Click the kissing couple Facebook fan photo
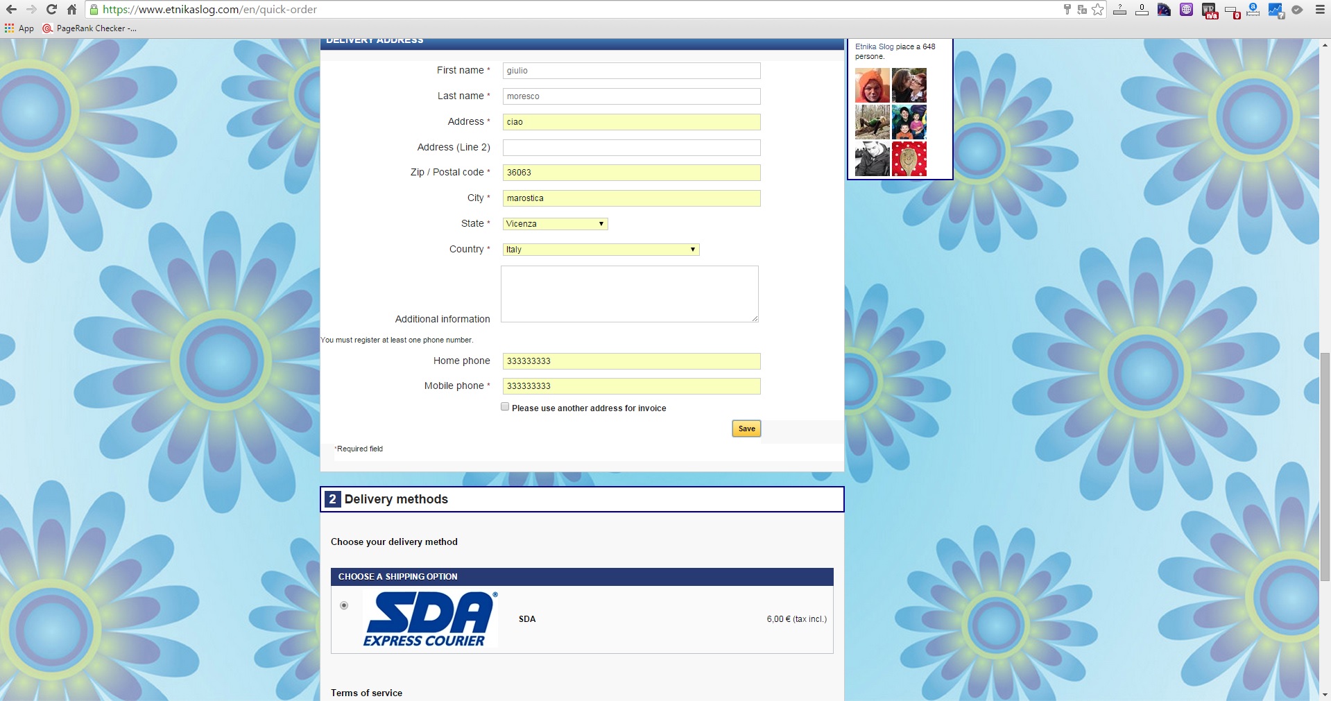Viewport: 1331px width, 701px height. pyautogui.click(x=909, y=85)
